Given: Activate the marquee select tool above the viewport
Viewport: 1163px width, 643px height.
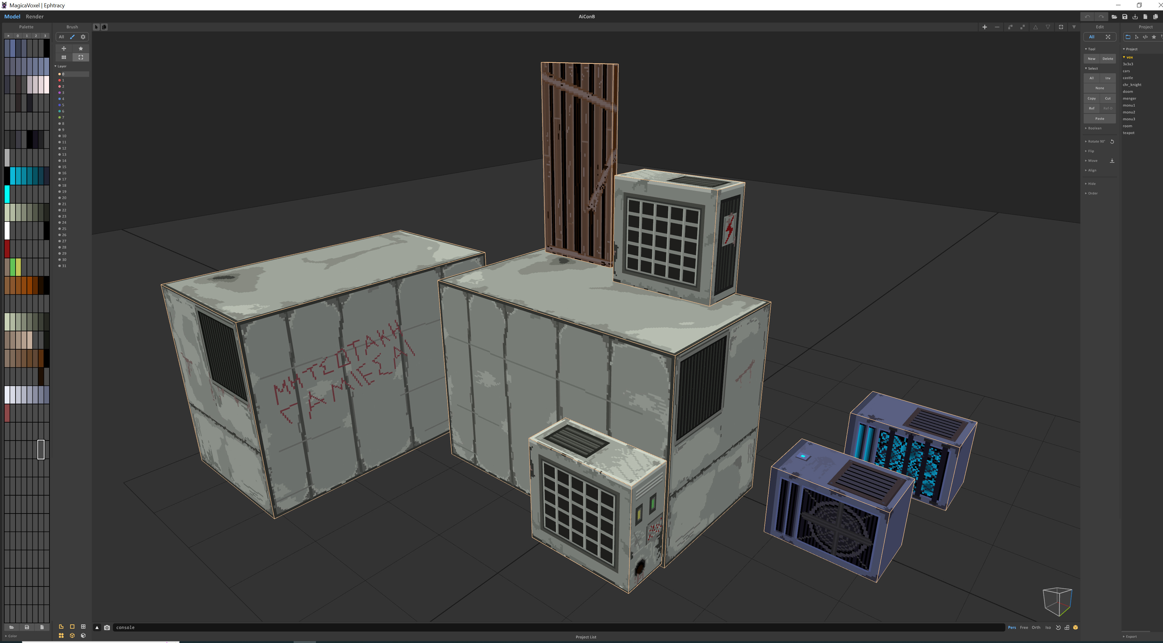Looking at the screenshot, I should point(96,27).
